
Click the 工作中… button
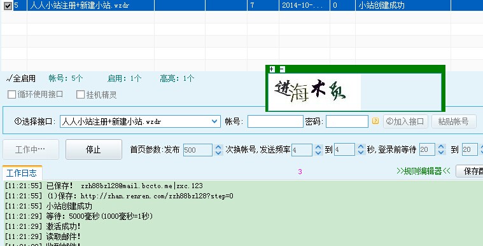(31, 149)
